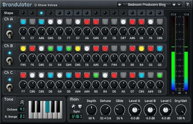Click the first blue step button in Ch A

(23, 22)
